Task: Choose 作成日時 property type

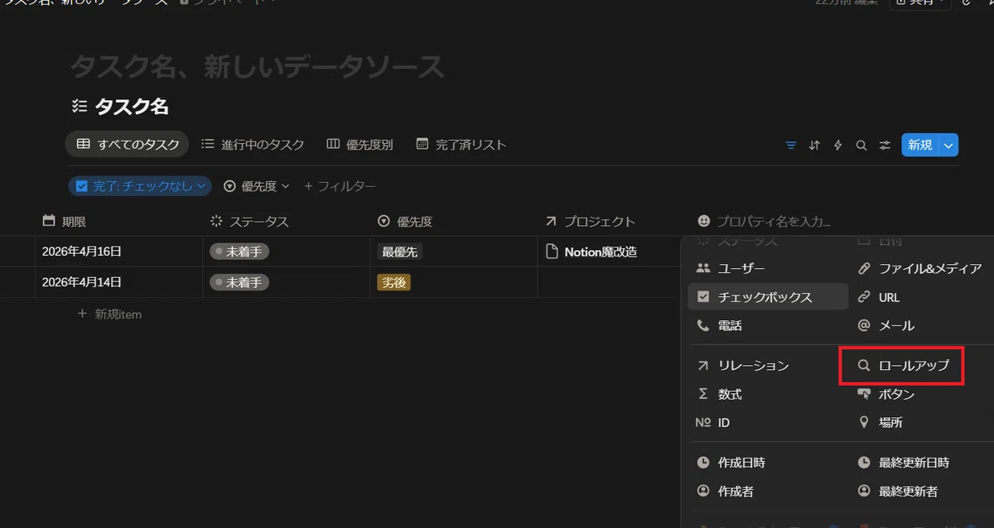Action: coord(768,462)
